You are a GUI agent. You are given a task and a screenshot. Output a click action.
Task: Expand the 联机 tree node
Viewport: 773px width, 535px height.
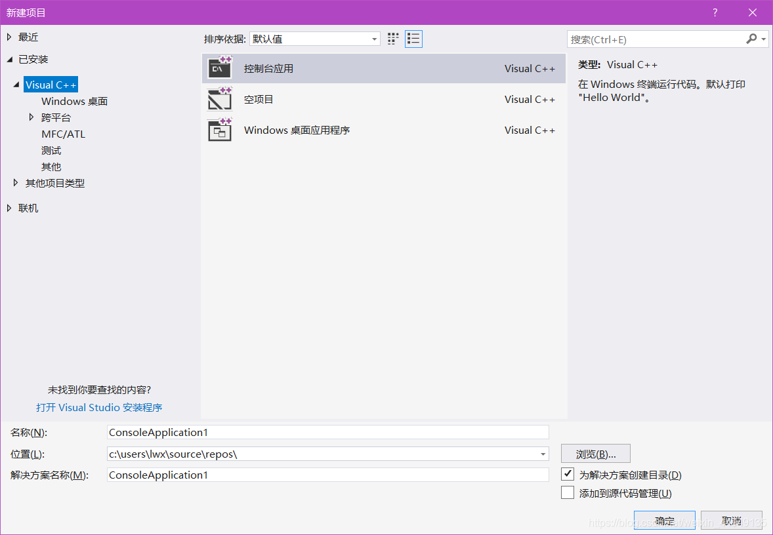[x=9, y=208]
